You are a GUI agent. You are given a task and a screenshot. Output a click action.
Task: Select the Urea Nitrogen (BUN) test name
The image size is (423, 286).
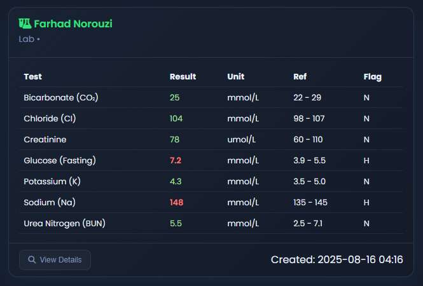click(64, 224)
